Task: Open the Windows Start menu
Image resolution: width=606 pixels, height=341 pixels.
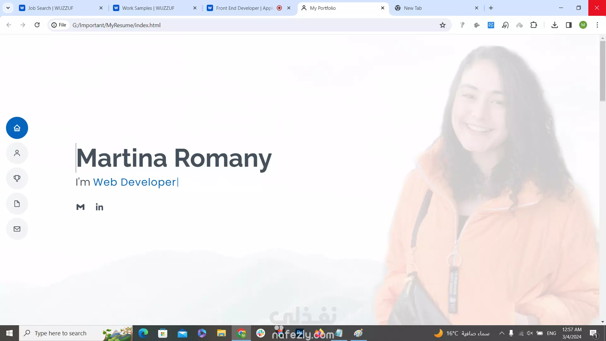Action: point(9,333)
